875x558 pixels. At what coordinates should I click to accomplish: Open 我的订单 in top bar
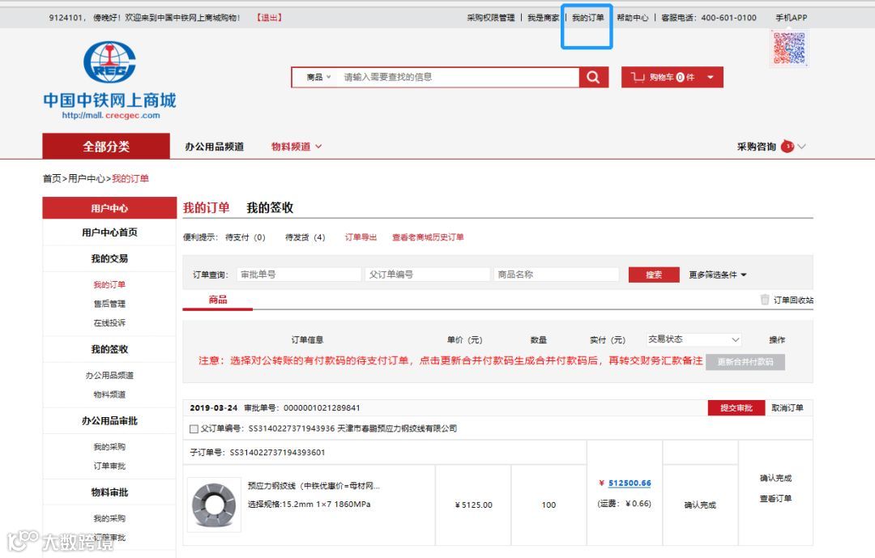coord(587,17)
